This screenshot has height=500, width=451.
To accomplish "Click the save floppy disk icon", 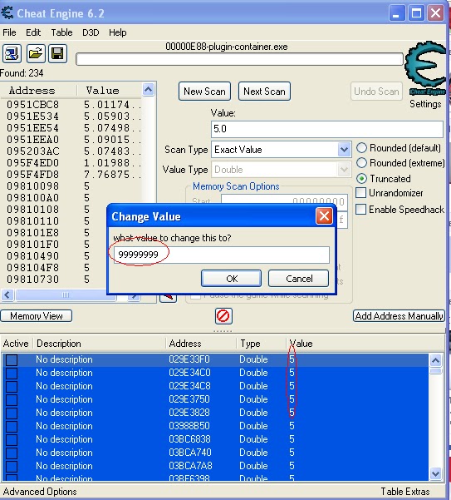I will tap(57, 53).
